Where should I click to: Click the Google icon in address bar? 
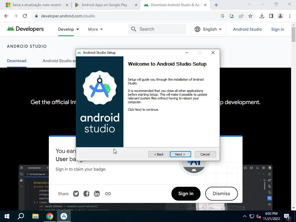pyautogui.click(x=223, y=16)
